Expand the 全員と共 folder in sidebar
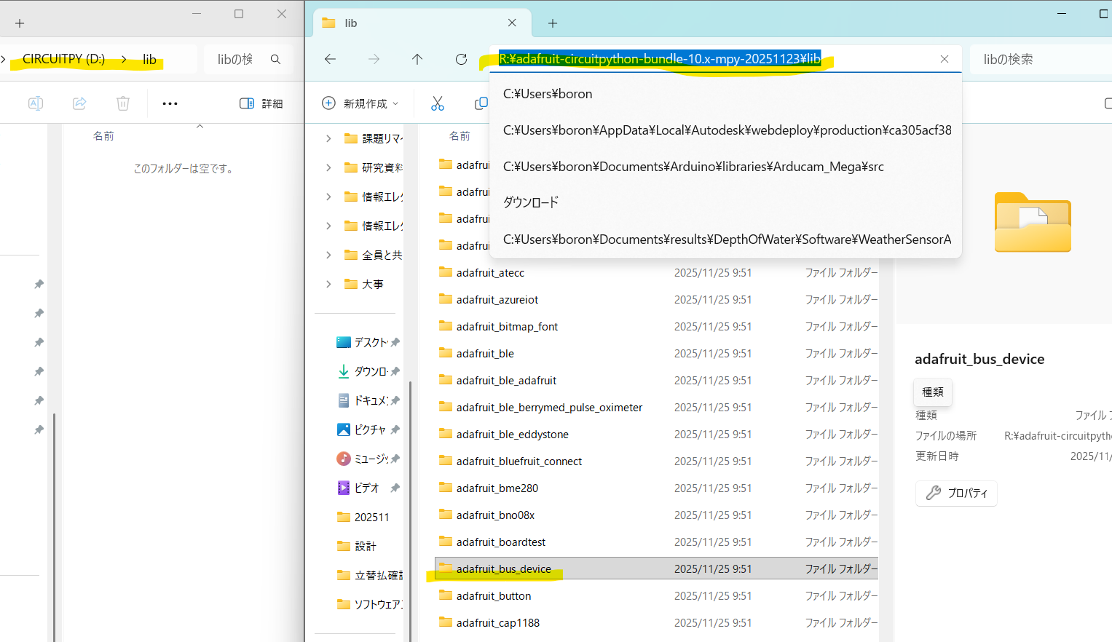1112x642 pixels. 328,255
